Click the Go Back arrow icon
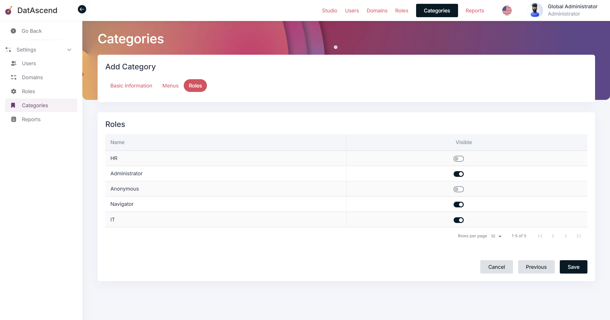The image size is (610, 320). click(13, 31)
